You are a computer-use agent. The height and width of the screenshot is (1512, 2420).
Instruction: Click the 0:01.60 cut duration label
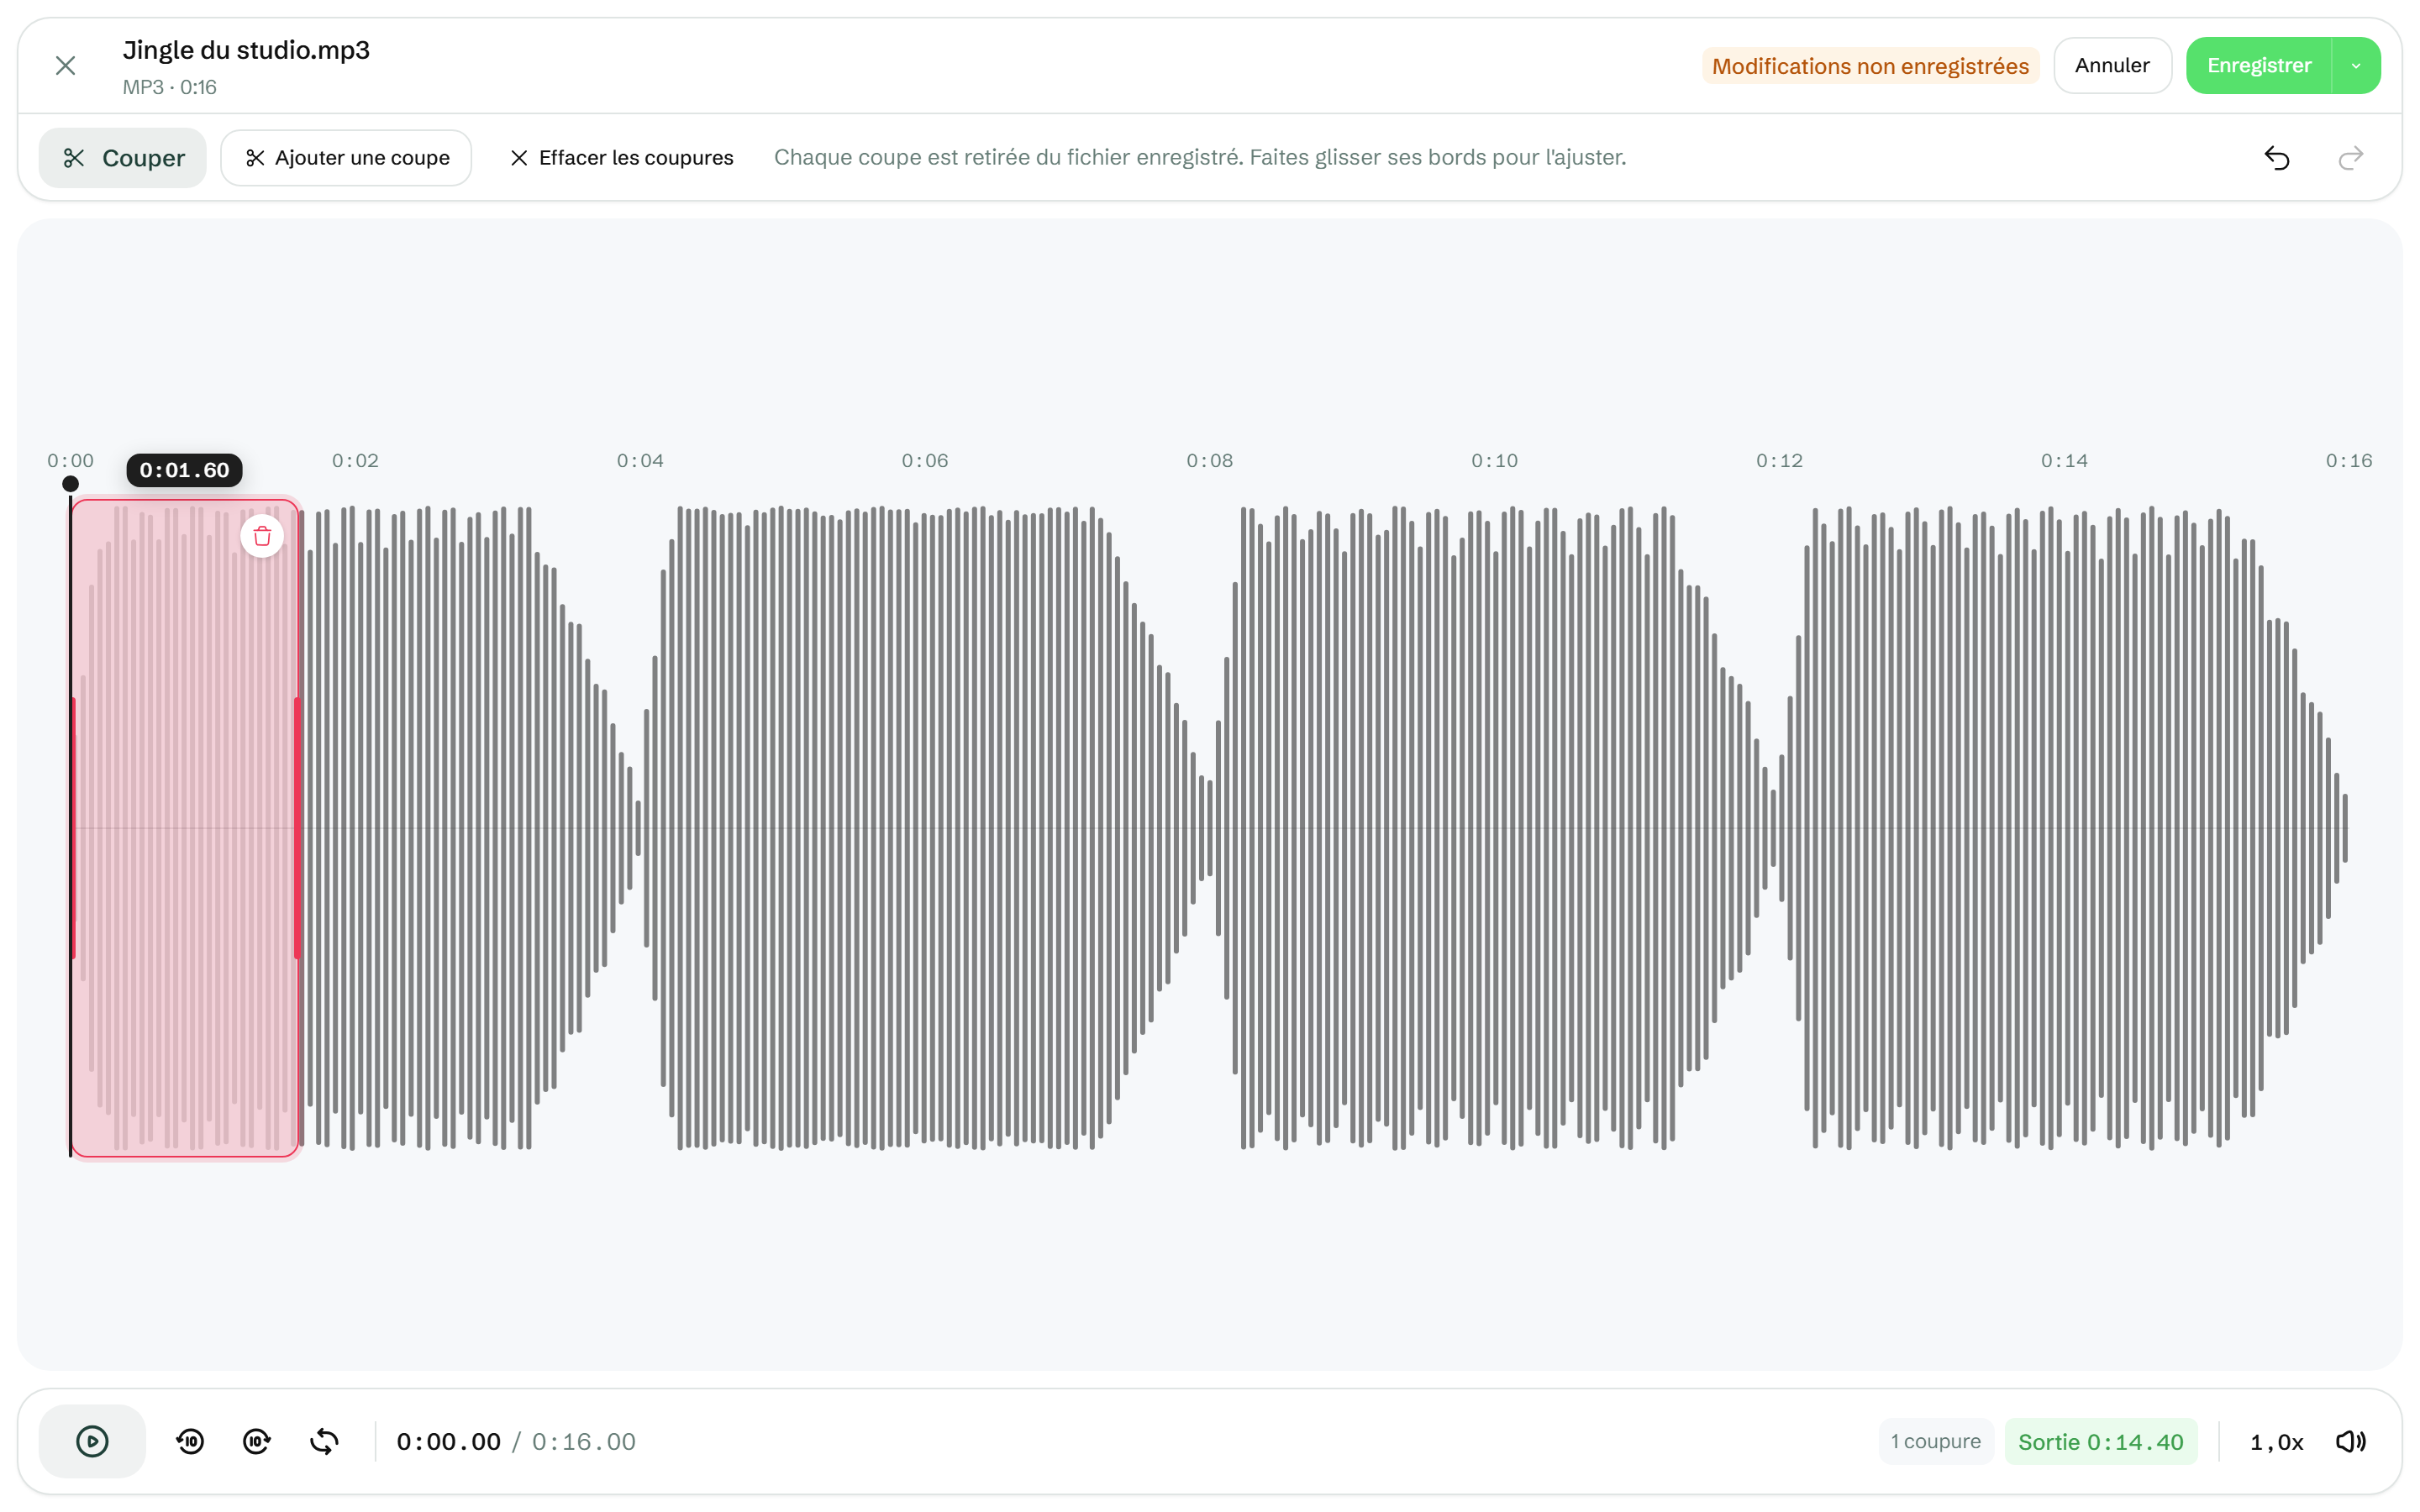(184, 470)
